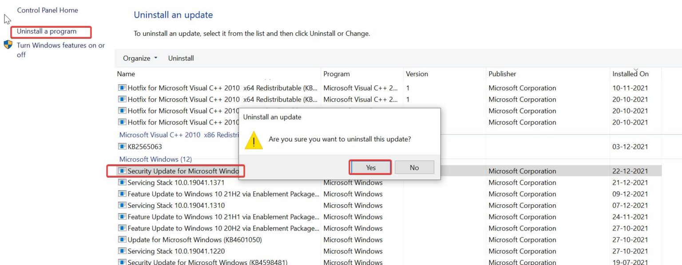
Task: Click the shield icon beside Turn Windows features
Action: (8, 44)
